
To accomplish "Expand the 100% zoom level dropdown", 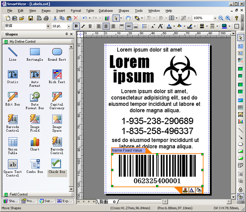I will point(215,18).
